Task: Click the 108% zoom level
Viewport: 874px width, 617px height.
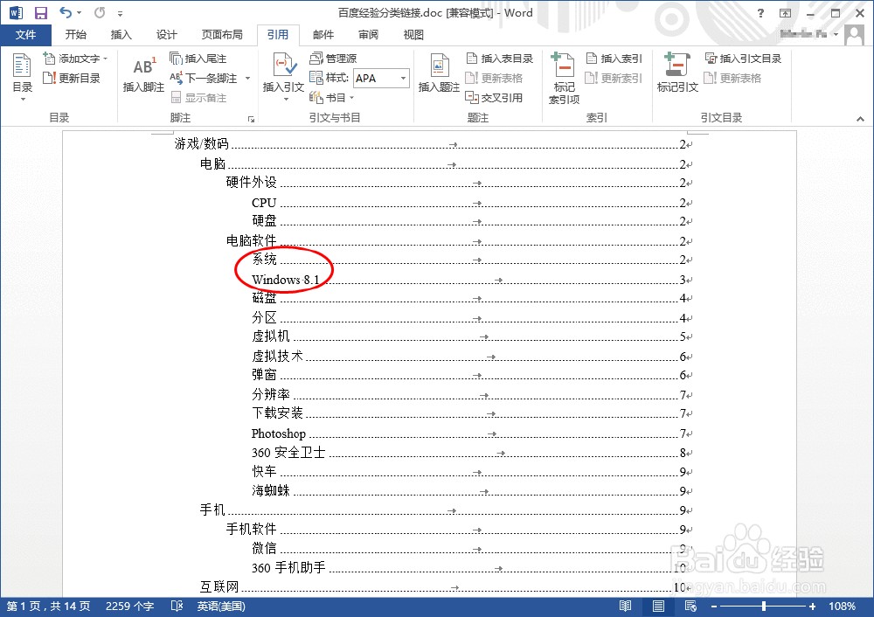Action: [843, 606]
